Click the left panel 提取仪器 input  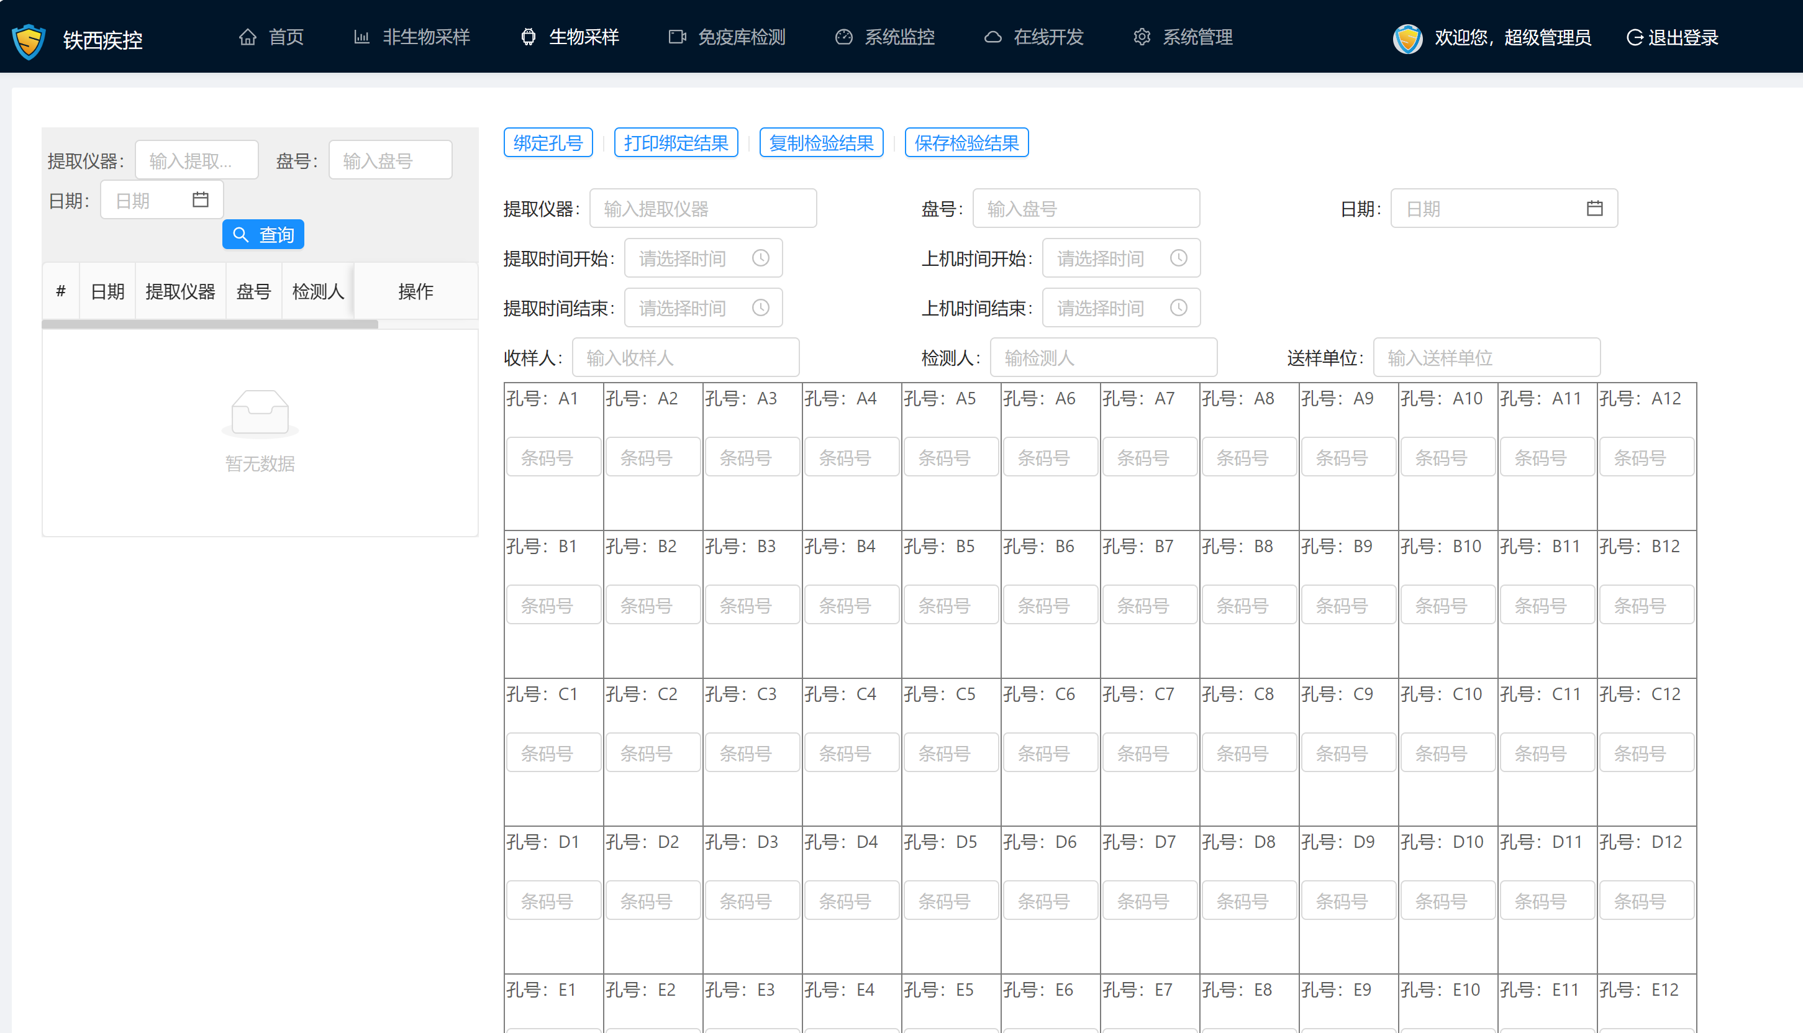click(196, 160)
